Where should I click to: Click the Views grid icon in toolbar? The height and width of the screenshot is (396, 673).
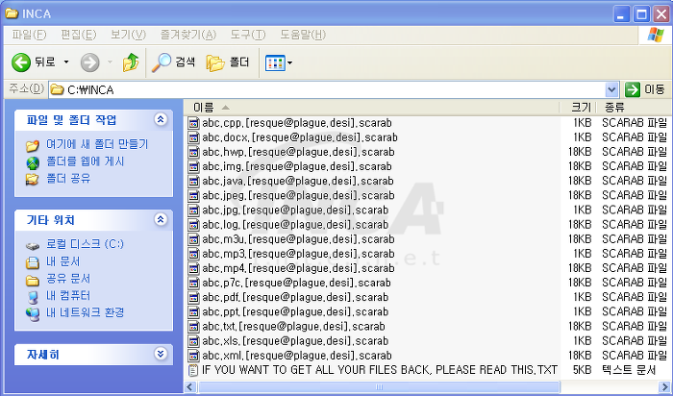click(275, 63)
